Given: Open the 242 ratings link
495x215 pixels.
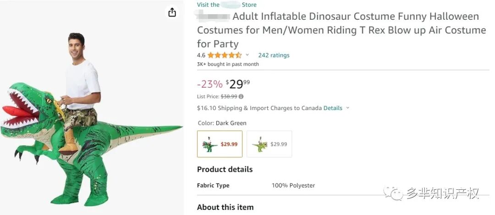Looking at the screenshot, I should coord(274,55).
